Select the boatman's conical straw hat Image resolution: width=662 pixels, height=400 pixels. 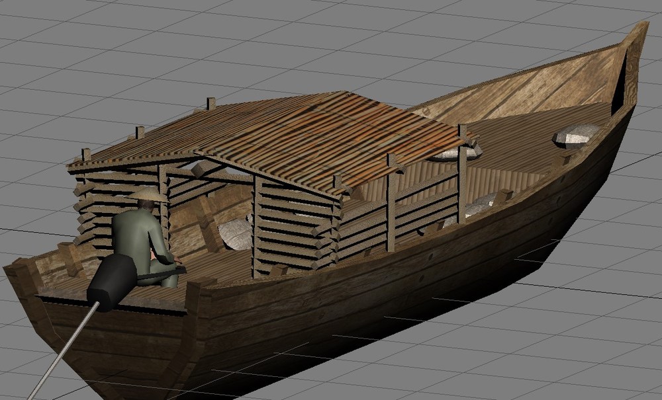coord(148,195)
